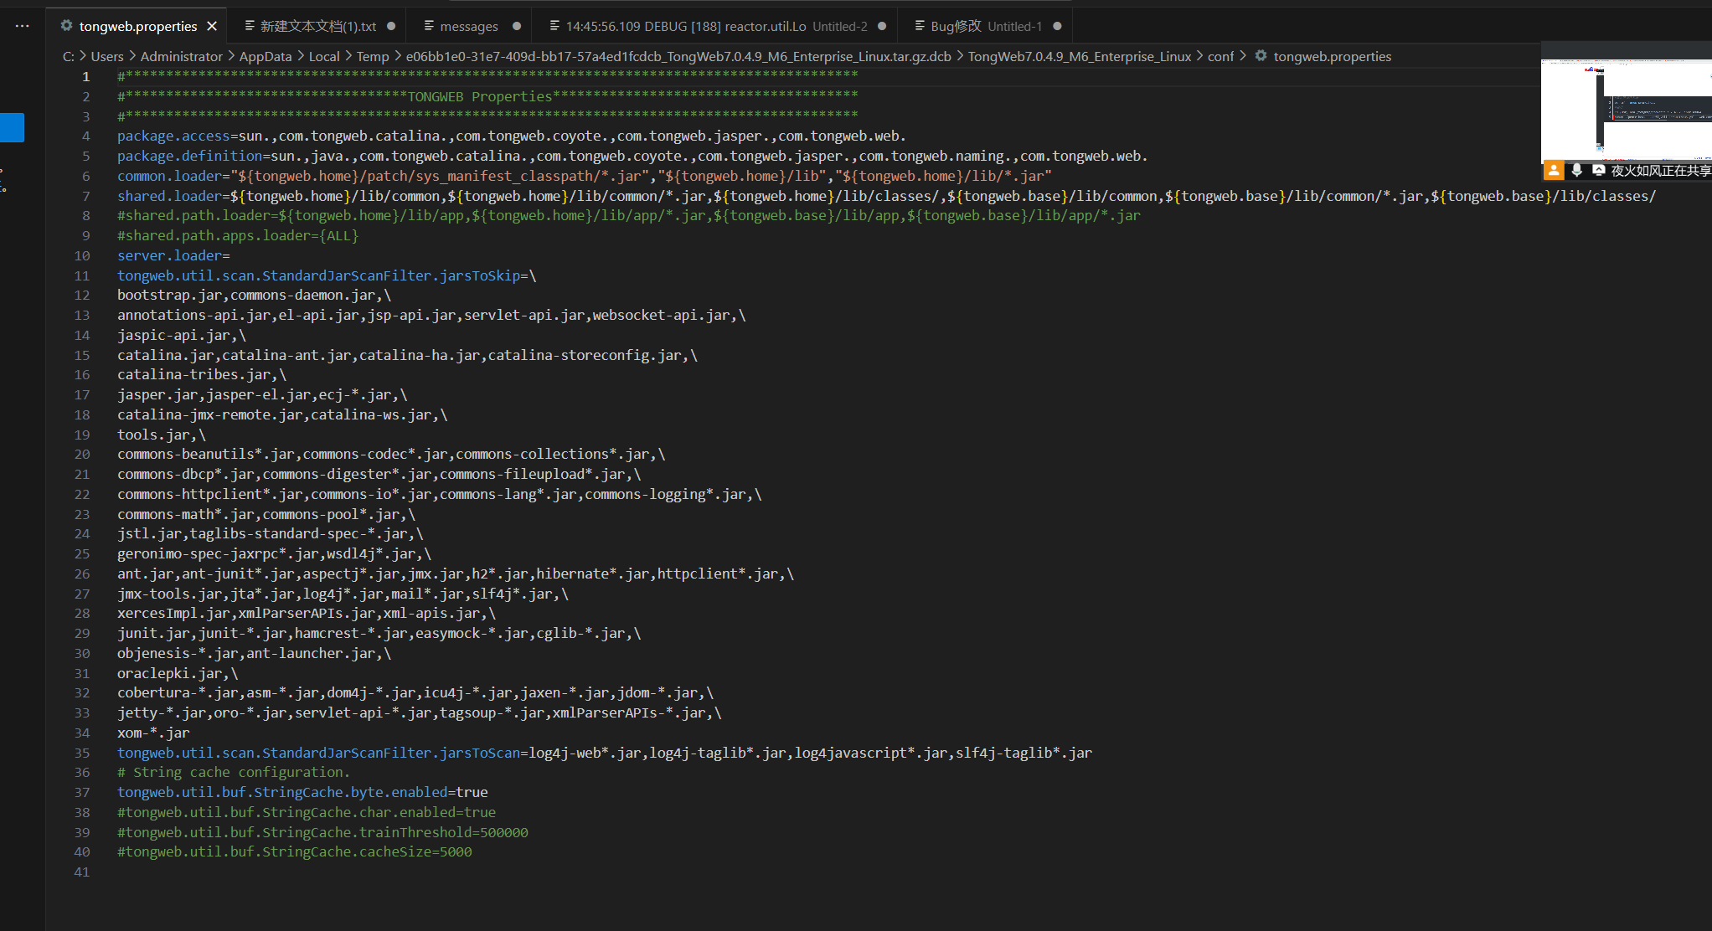Click line number 35 in the gutter
1712x931 pixels.
click(x=82, y=753)
